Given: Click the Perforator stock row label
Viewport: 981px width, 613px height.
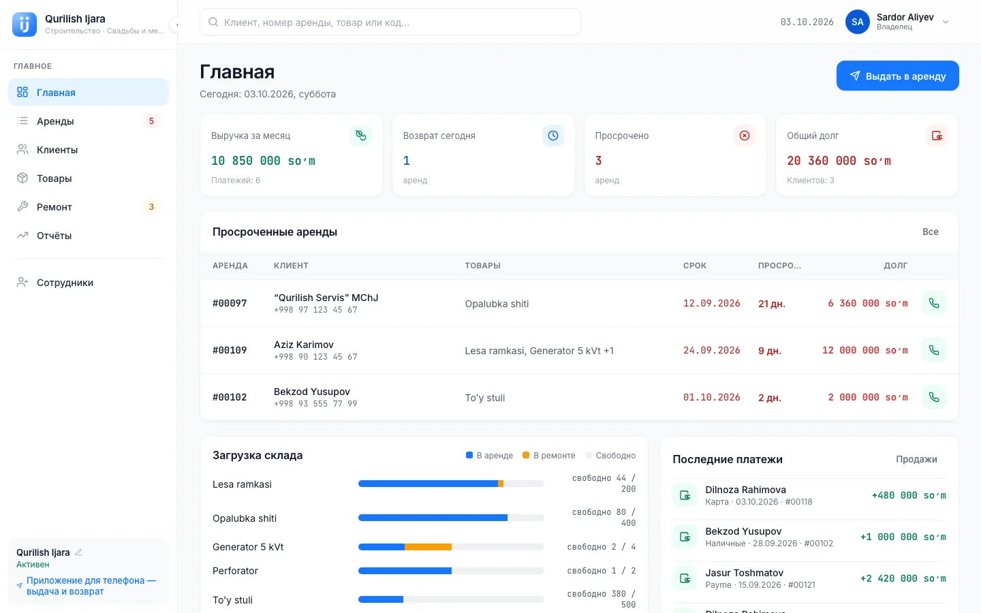Looking at the screenshot, I should pyautogui.click(x=235, y=571).
